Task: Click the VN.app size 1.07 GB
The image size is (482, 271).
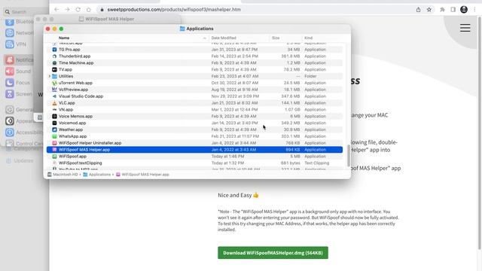Action: (293, 109)
